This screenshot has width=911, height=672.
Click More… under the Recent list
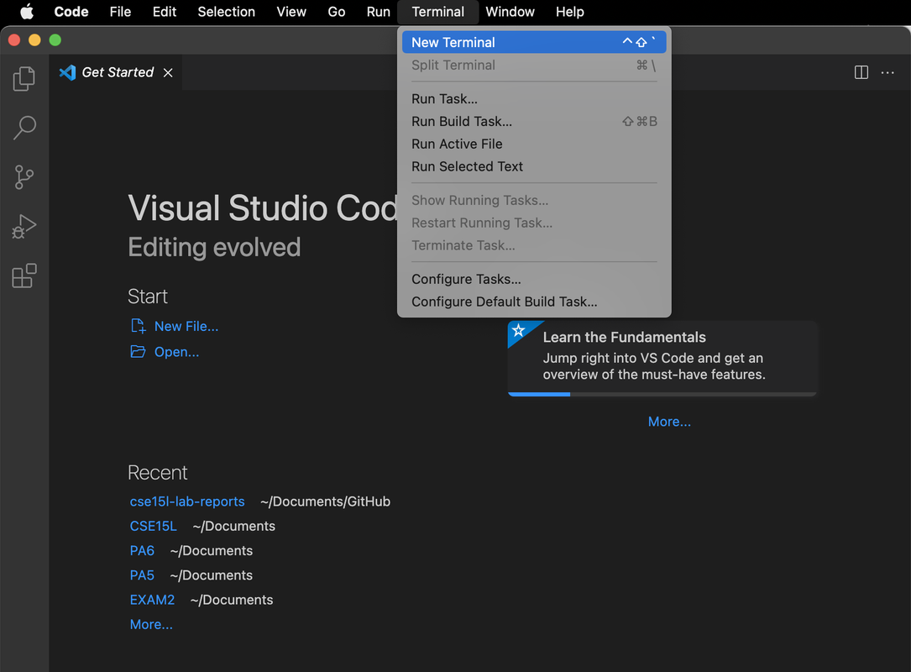pos(151,624)
